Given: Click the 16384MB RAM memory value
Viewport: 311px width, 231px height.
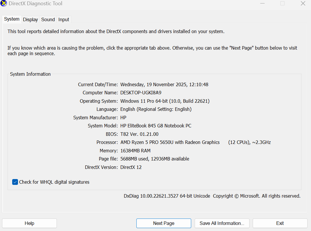Looking at the screenshot, I should coord(135,151).
